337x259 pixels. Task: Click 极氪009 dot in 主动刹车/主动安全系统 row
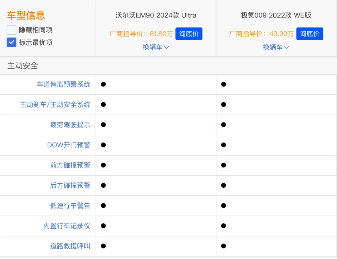tap(223, 105)
